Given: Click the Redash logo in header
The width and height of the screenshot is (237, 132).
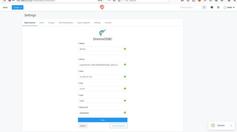Looking at the screenshot, I should [102, 7].
